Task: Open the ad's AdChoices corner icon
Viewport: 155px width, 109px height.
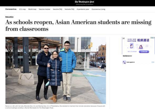Action: 153,38
